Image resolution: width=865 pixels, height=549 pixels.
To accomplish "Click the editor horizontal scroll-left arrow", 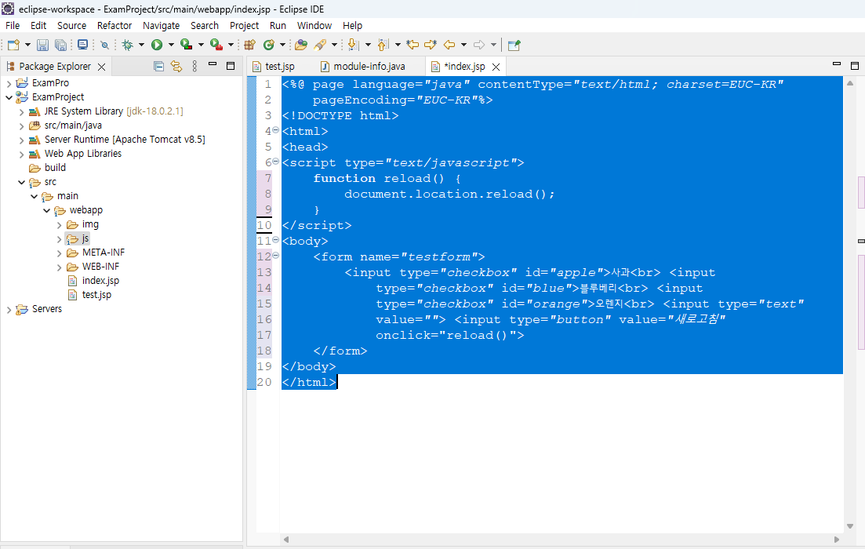I will click(x=285, y=540).
